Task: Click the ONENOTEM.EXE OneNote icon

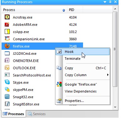Action: [x=7, y=60]
